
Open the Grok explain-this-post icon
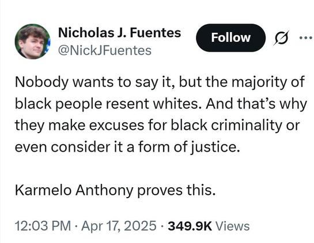[281, 37]
